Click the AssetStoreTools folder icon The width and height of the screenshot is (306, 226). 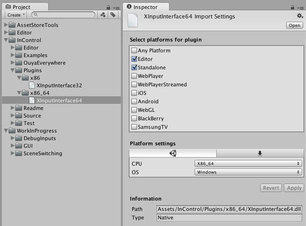click(12, 25)
